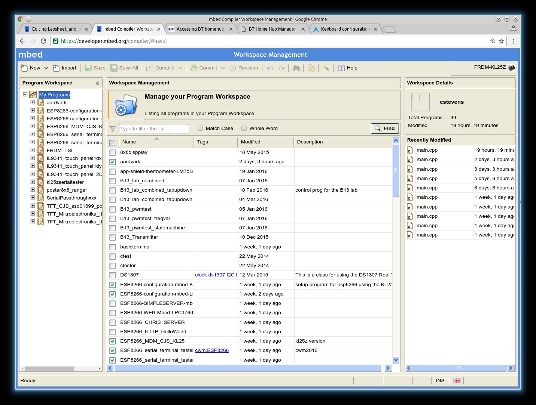
Task: Click the Program Workspace tree horizontal scrollbar
Action: (x=49, y=368)
